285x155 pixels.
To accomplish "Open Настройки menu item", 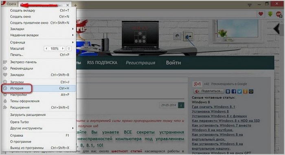I will click(39, 95).
